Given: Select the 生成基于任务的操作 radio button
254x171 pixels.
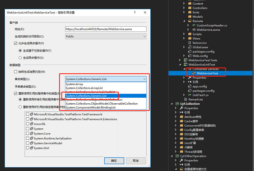Looking at the screenshot, I should click(x=20, y=51).
